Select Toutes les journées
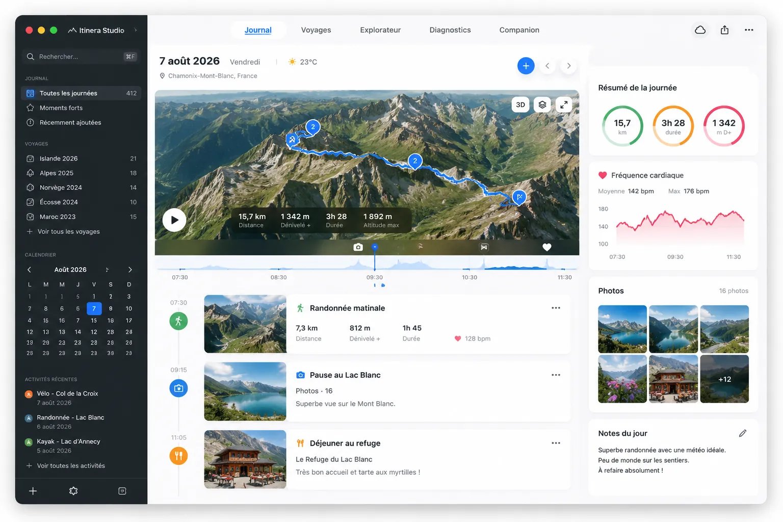This screenshot has height=522, width=783. 82,93
